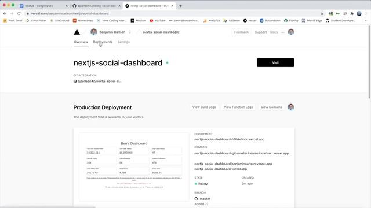Go back in browser history

click(x=5, y=13)
